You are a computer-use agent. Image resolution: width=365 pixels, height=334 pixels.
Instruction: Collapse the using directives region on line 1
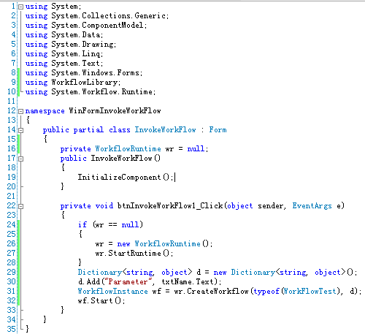21,7
